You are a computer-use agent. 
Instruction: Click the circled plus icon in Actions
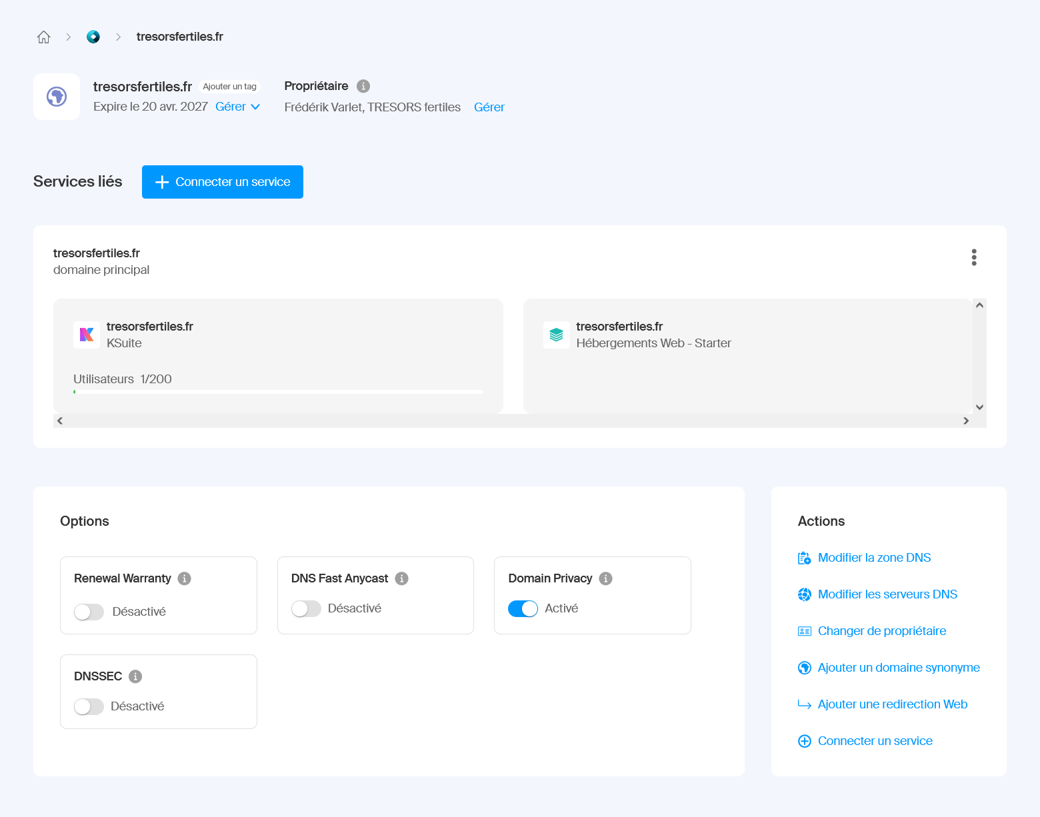point(805,741)
